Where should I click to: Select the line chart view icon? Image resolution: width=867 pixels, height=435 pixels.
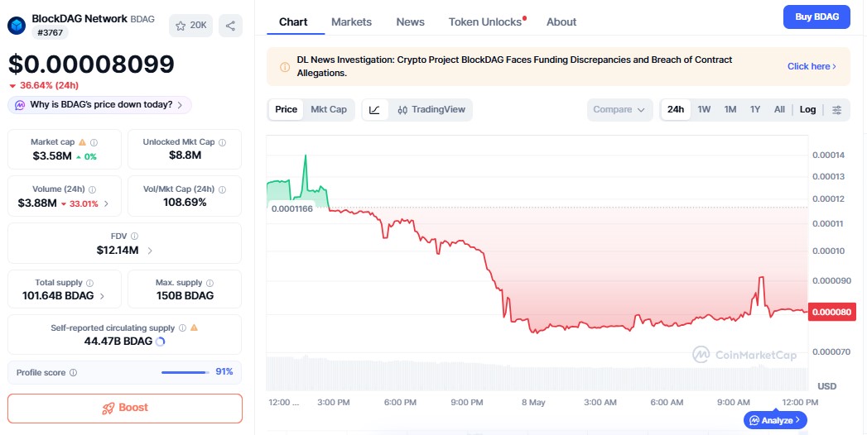(x=375, y=109)
